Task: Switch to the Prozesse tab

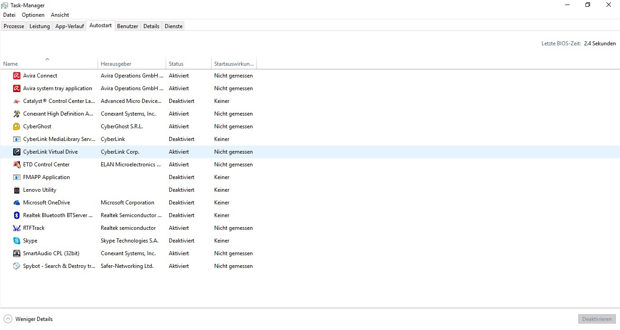Action: pos(14,26)
